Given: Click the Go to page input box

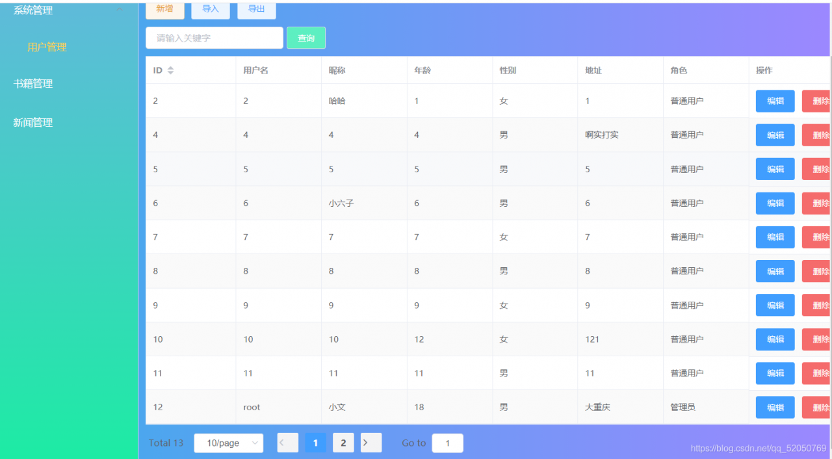Looking at the screenshot, I should [447, 443].
